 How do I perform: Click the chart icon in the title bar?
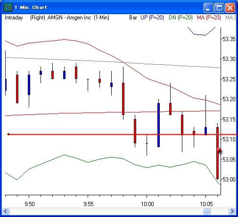pyautogui.click(x=8, y=7)
